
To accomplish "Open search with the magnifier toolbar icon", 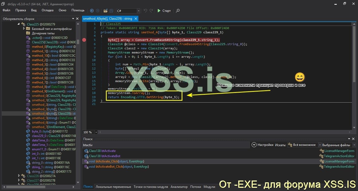I will 178,11.
